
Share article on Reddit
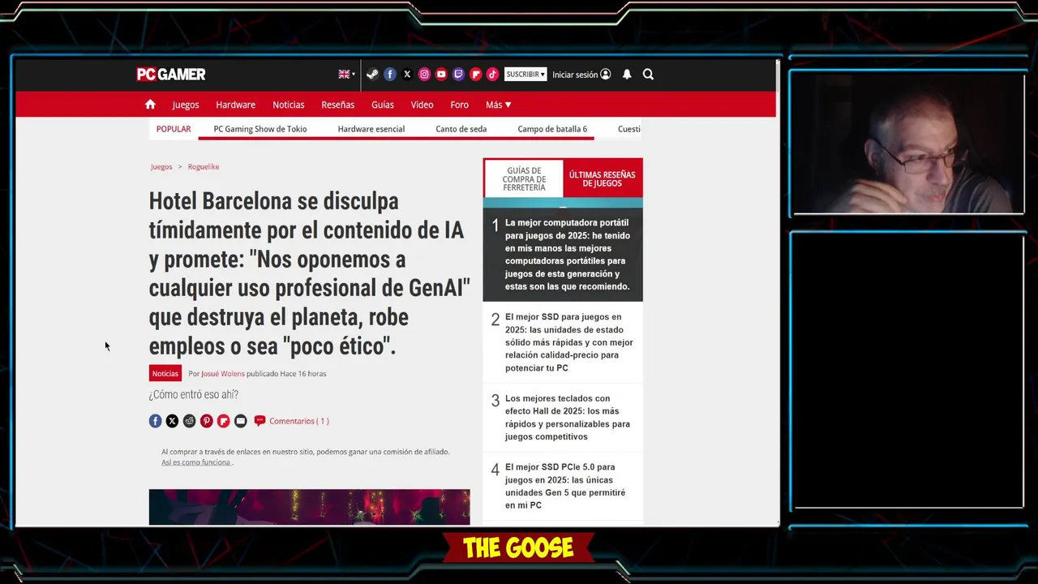(189, 421)
